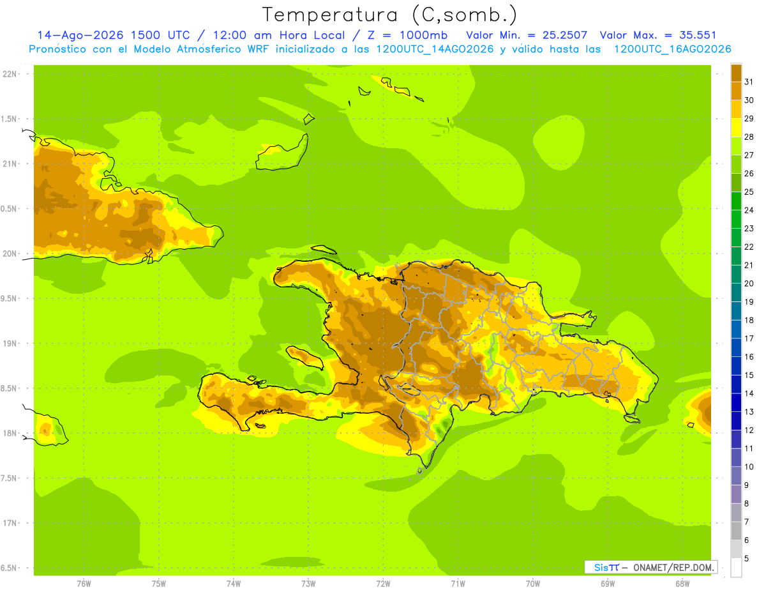Screen dimensions: 766x592
Task: Click the '70W' longitude axis label
Action: [533, 584]
